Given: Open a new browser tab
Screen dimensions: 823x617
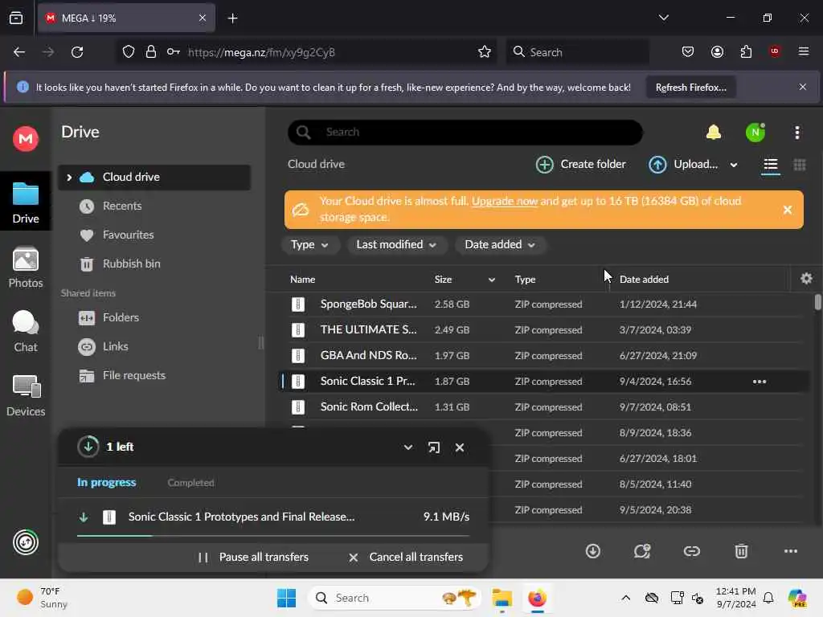Looking at the screenshot, I should [232, 18].
